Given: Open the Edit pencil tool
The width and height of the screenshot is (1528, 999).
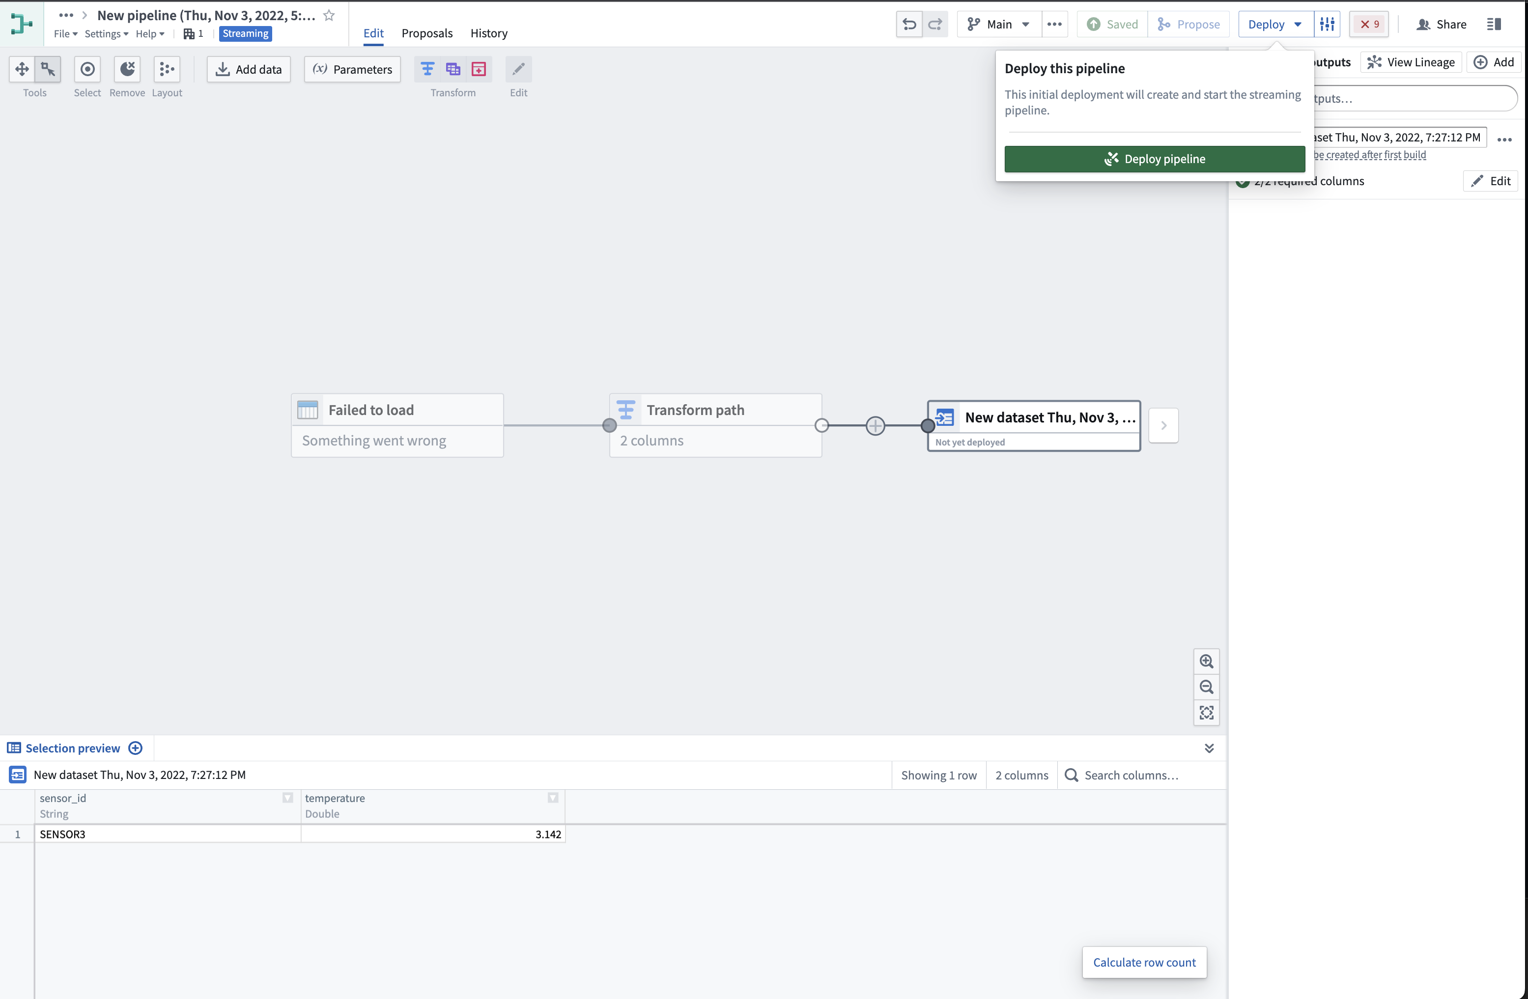Looking at the screenshot, I should click(x=518, y=69).
